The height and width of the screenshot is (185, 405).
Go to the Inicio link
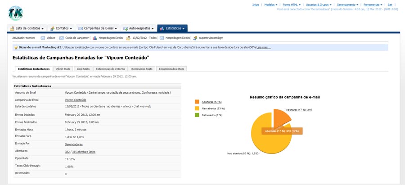click(x=256, y=5)
